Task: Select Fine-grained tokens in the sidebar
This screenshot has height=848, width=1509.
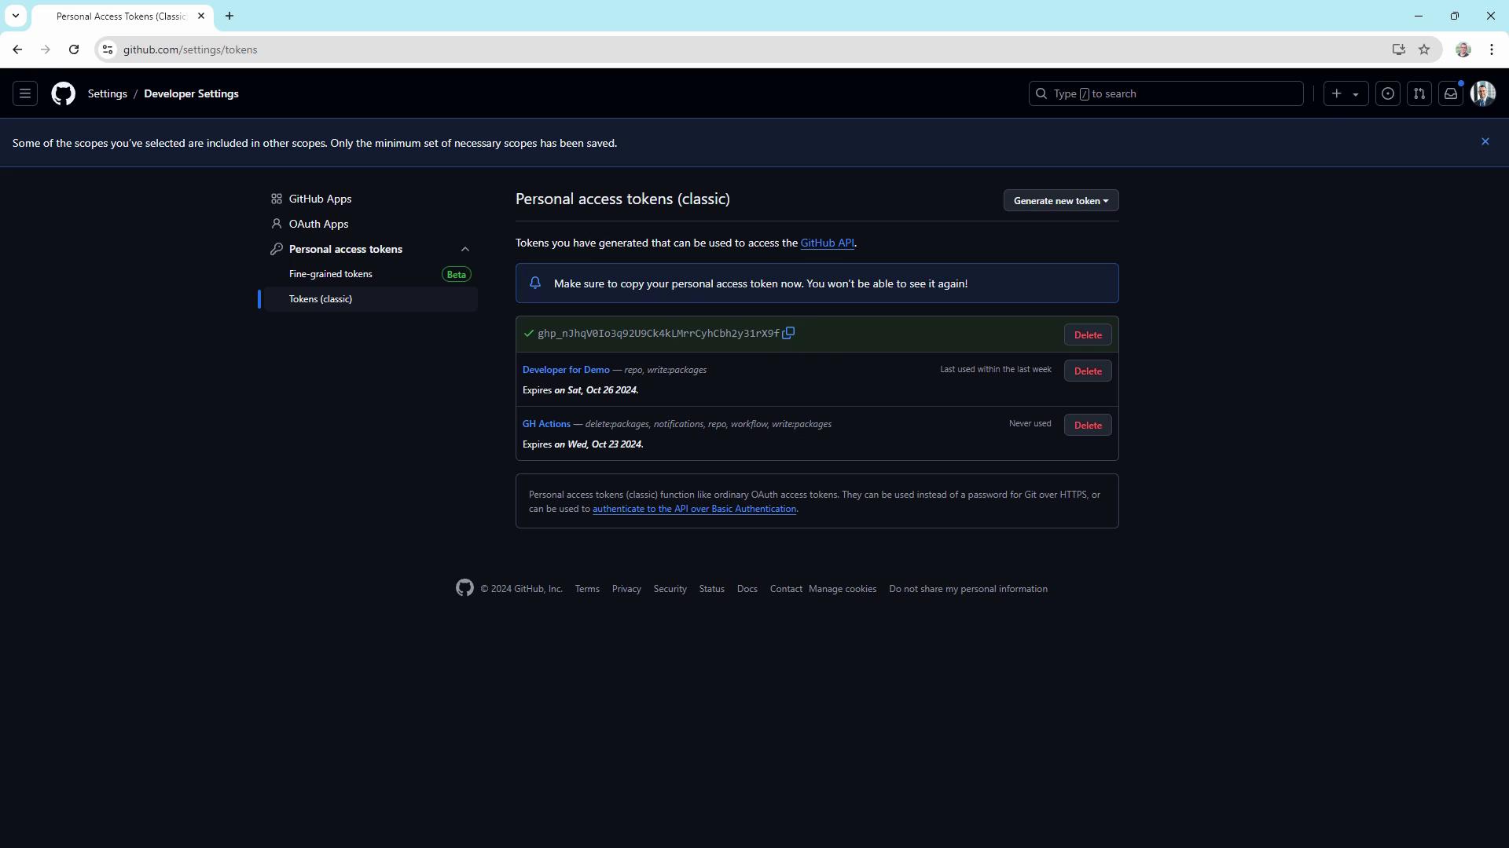Action: click(x=331, y=274)
